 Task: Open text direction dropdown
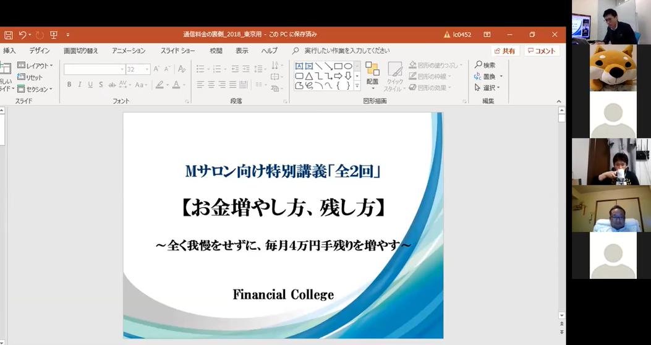pos(276,66)
